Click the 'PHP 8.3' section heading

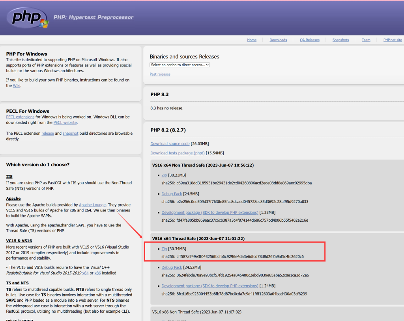[x=159, y=95]
